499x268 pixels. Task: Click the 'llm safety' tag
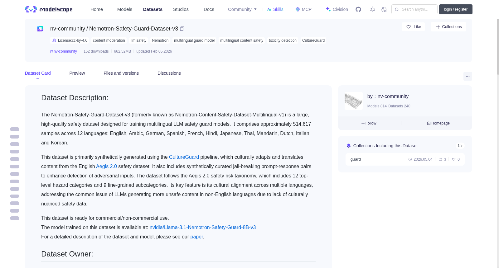pyautogui.click(x=138, y=40)
